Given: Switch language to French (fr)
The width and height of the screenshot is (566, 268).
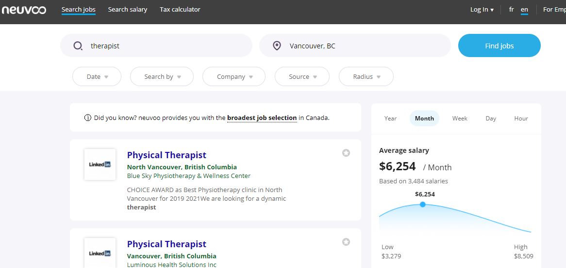Looking at the screenshot, I should click(x=511, y=10).
